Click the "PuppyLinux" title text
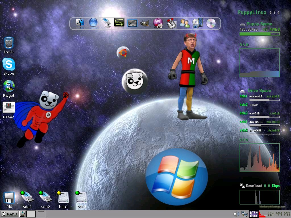Image resolution: width=291 pixels, height=218 pixels. pyautogui.click(x=252, y=12)
